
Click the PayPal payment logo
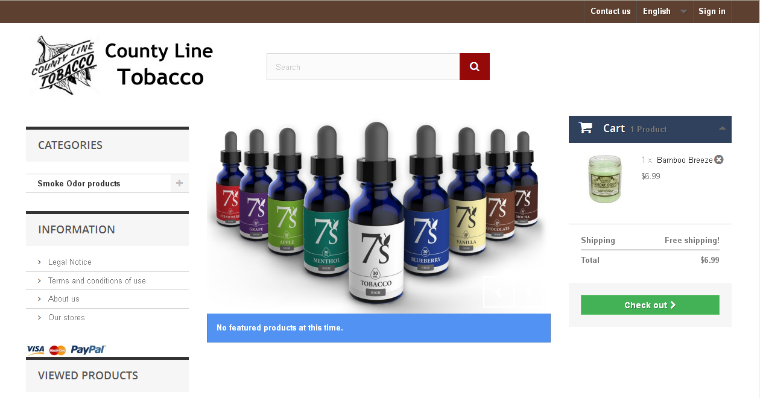(x=88, y=349)
